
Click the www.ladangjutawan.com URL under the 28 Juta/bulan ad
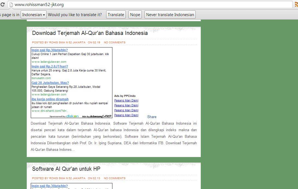coord(49,94)
